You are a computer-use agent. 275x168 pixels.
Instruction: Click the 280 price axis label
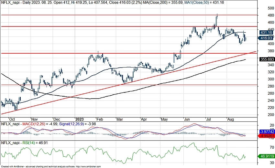coord(271,86)
